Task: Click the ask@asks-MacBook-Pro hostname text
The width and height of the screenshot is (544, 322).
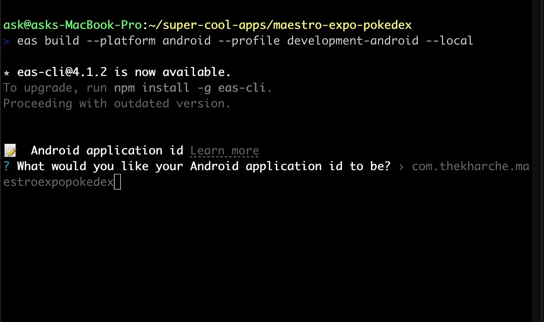Action: tap(72, 25)
